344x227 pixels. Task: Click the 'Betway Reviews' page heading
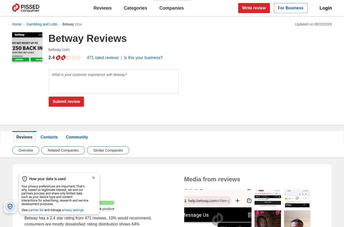coord(87,39)
